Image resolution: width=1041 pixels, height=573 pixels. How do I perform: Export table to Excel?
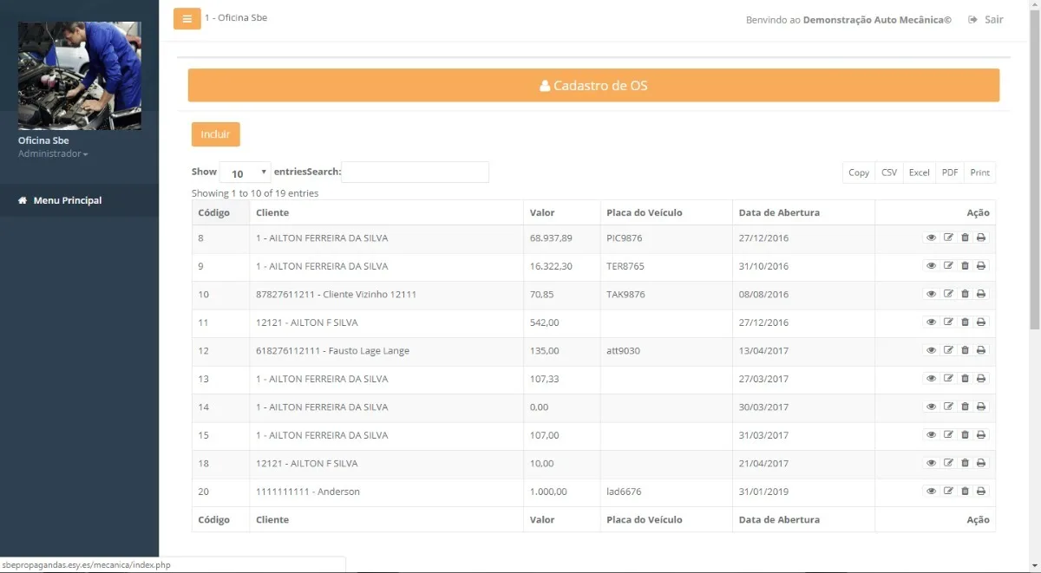919,173
